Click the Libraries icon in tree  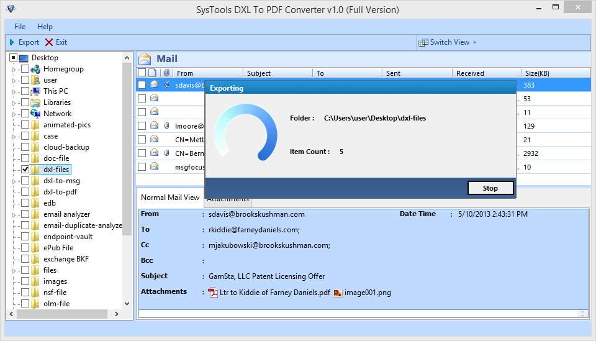[x=35, y=102]
